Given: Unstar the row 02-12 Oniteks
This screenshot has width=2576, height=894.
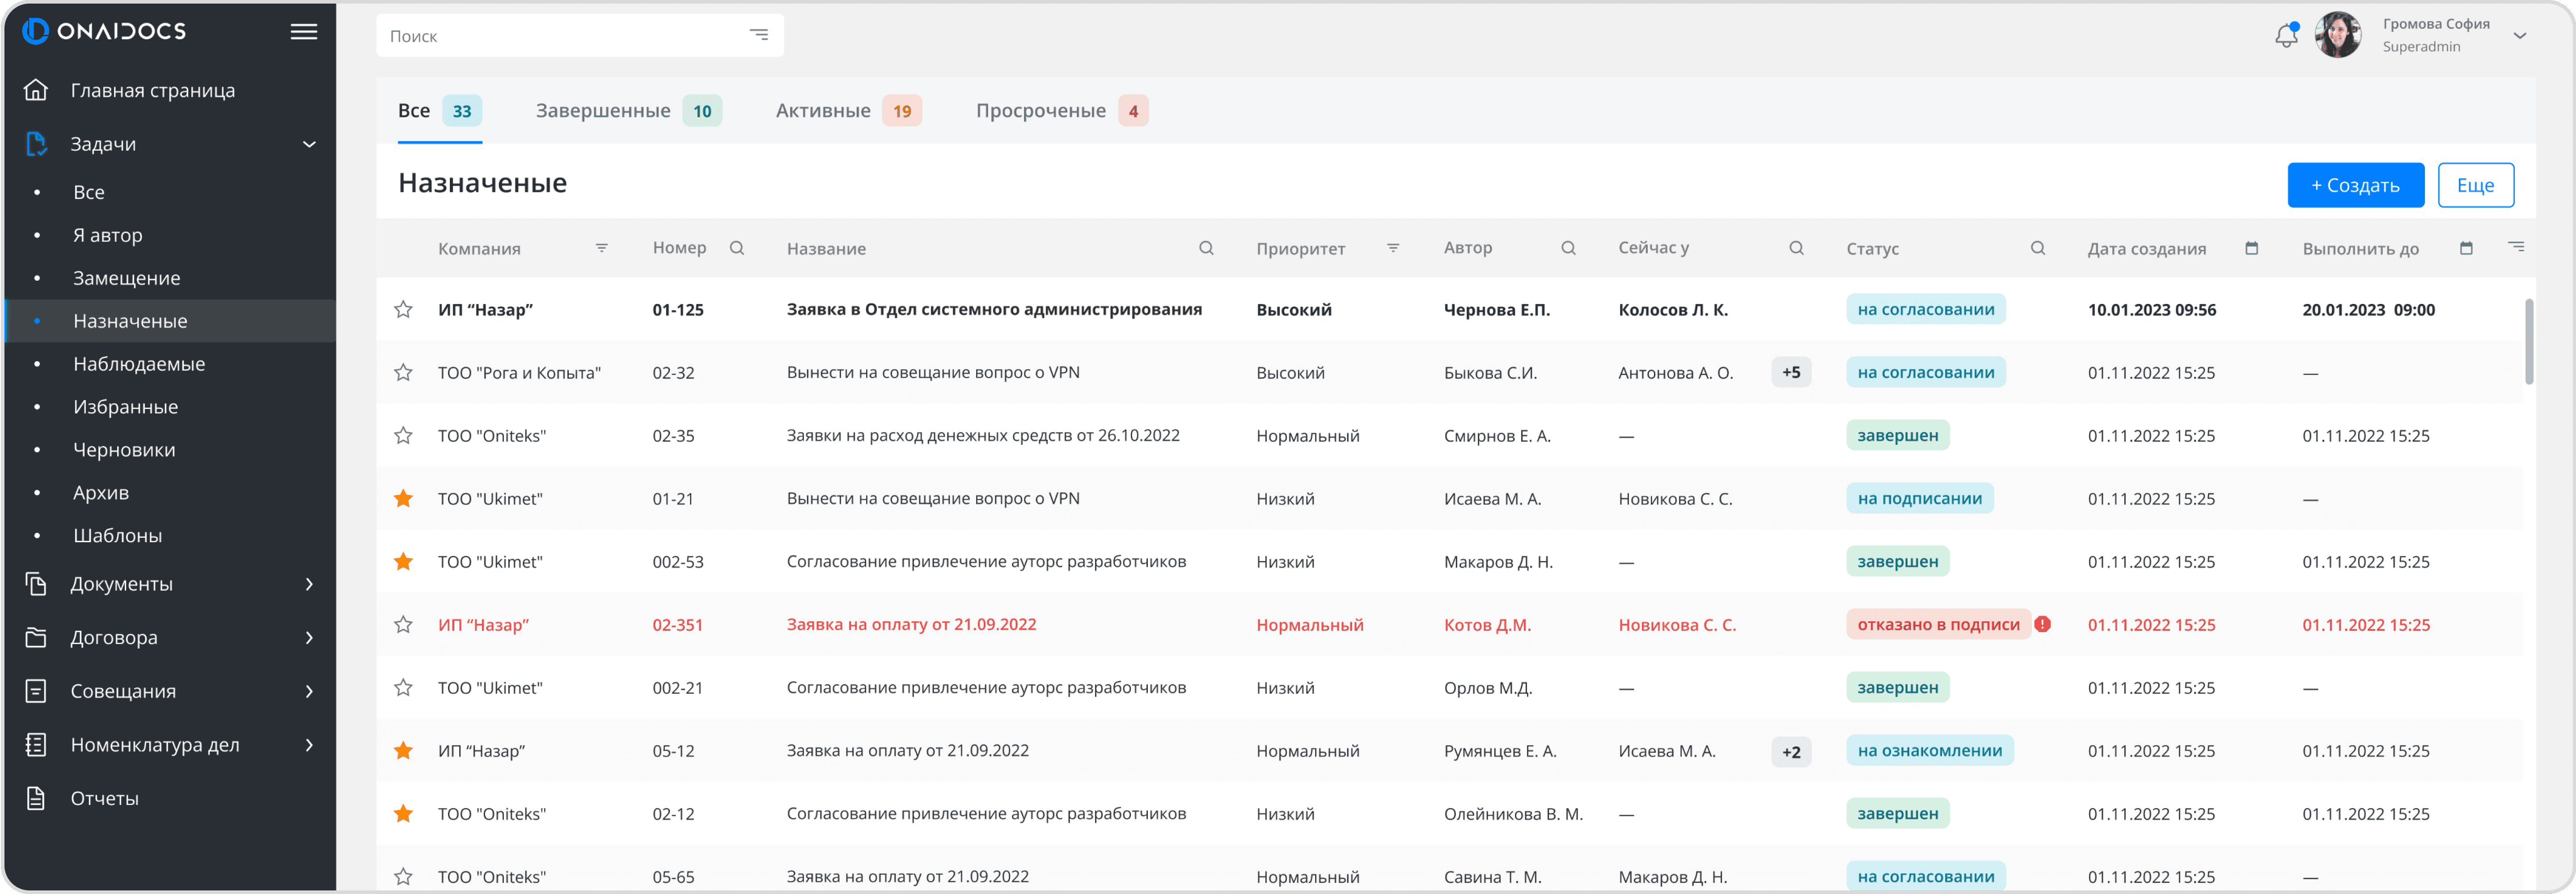Looking at the screenshot, I should pyautogui.click(x=403, y=813).
